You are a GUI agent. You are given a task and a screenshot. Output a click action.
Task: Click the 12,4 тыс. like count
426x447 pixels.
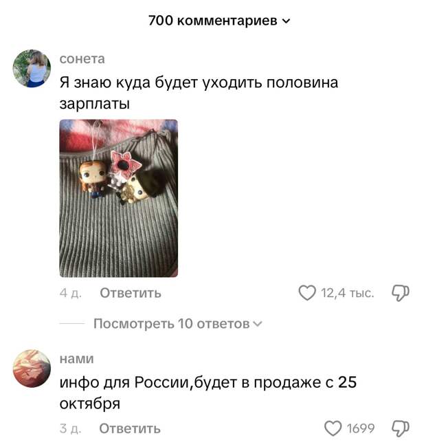tap(348, 293)
